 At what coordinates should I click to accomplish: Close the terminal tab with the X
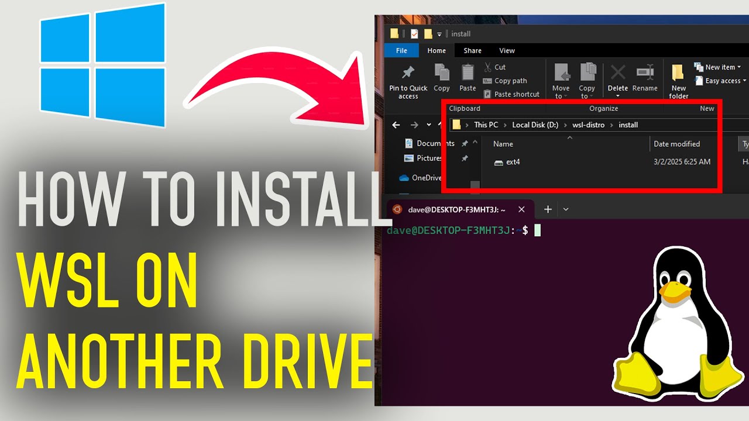pyautogui.click(x=521, y=209)
